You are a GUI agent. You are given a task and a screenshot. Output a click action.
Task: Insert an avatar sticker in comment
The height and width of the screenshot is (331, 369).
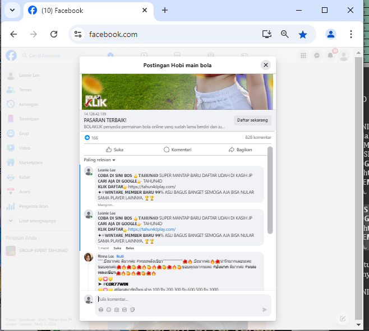click(101, 310)
